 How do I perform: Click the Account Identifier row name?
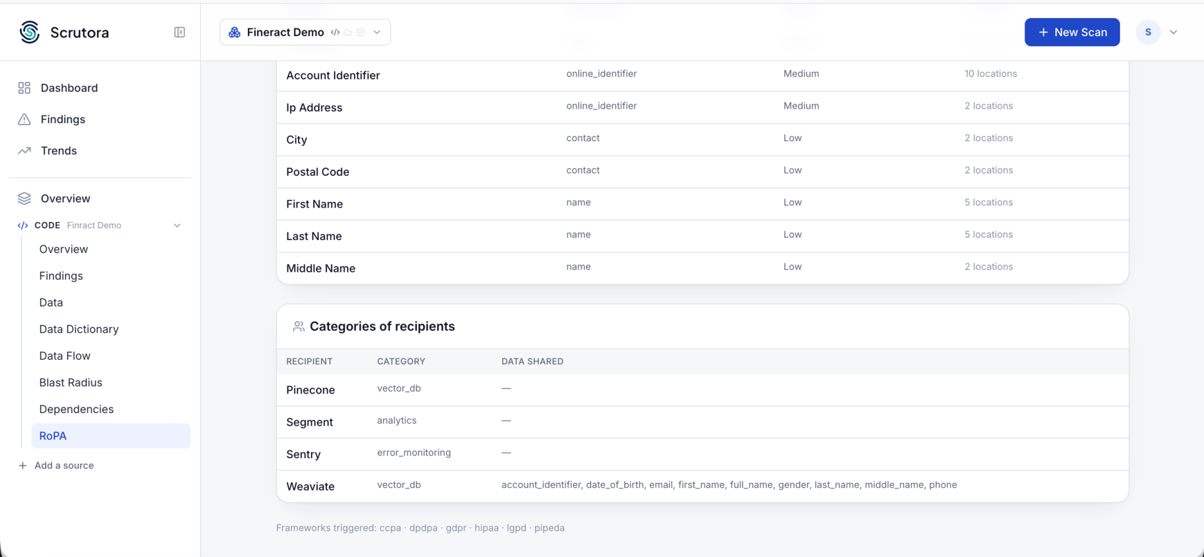tap(333, 75)
